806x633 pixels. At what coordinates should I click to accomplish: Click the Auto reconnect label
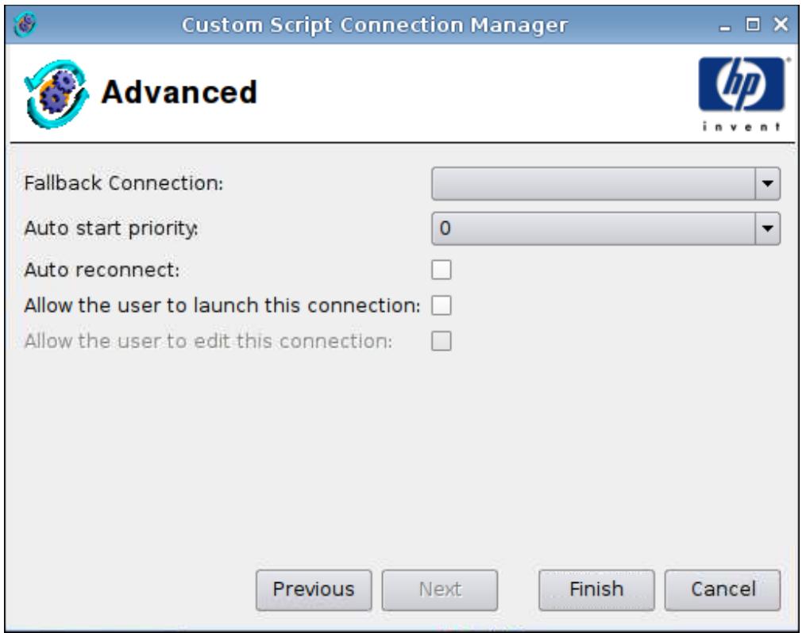coord(102,270)
